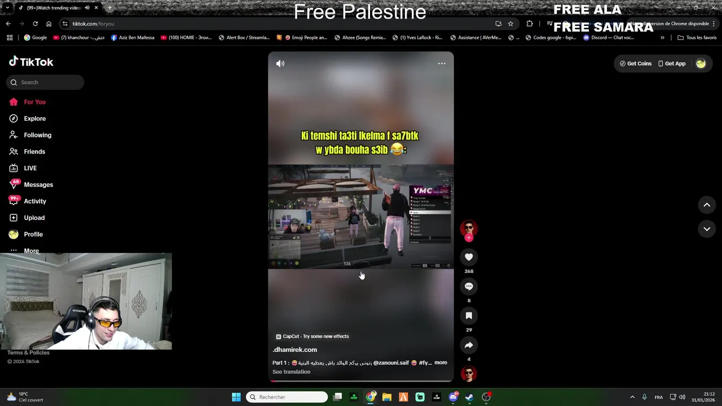Viewport: 722px width, 406px height.
Task: Open the Windows Start menu
Action: click(236, 397)
